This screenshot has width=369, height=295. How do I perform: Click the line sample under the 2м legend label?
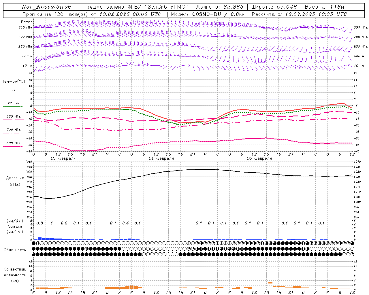pyautogui.click(x=13, y=93)
